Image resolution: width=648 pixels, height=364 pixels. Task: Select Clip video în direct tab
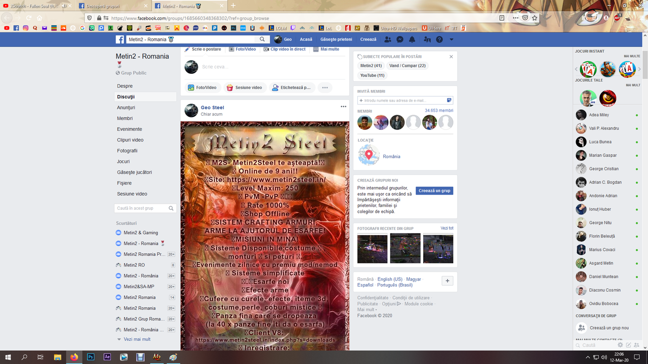tap(284, 49)
